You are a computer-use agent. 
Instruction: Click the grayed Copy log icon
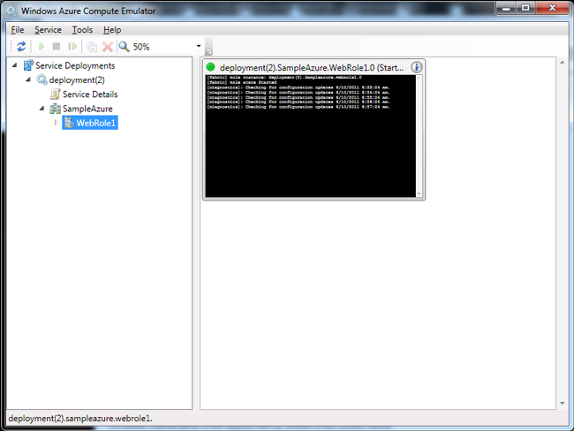92,47
